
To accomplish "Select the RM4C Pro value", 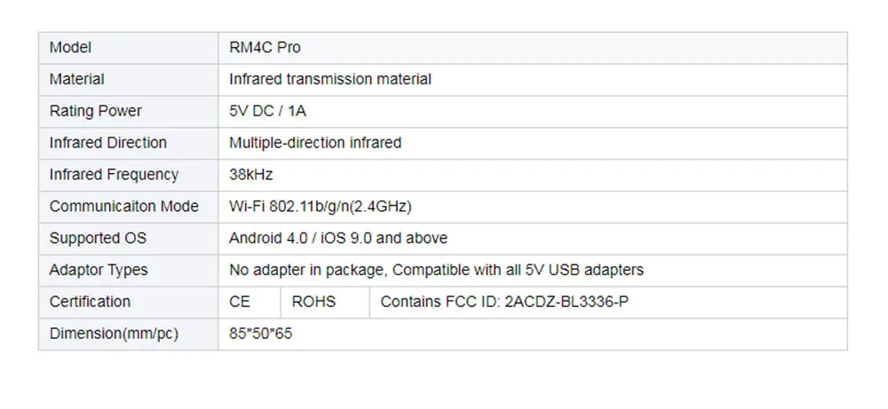I will point(265,48).
